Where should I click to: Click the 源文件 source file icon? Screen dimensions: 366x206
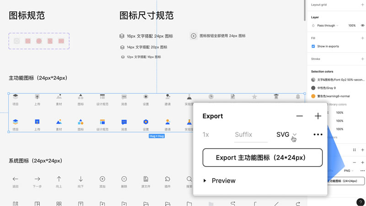[145, 179]
